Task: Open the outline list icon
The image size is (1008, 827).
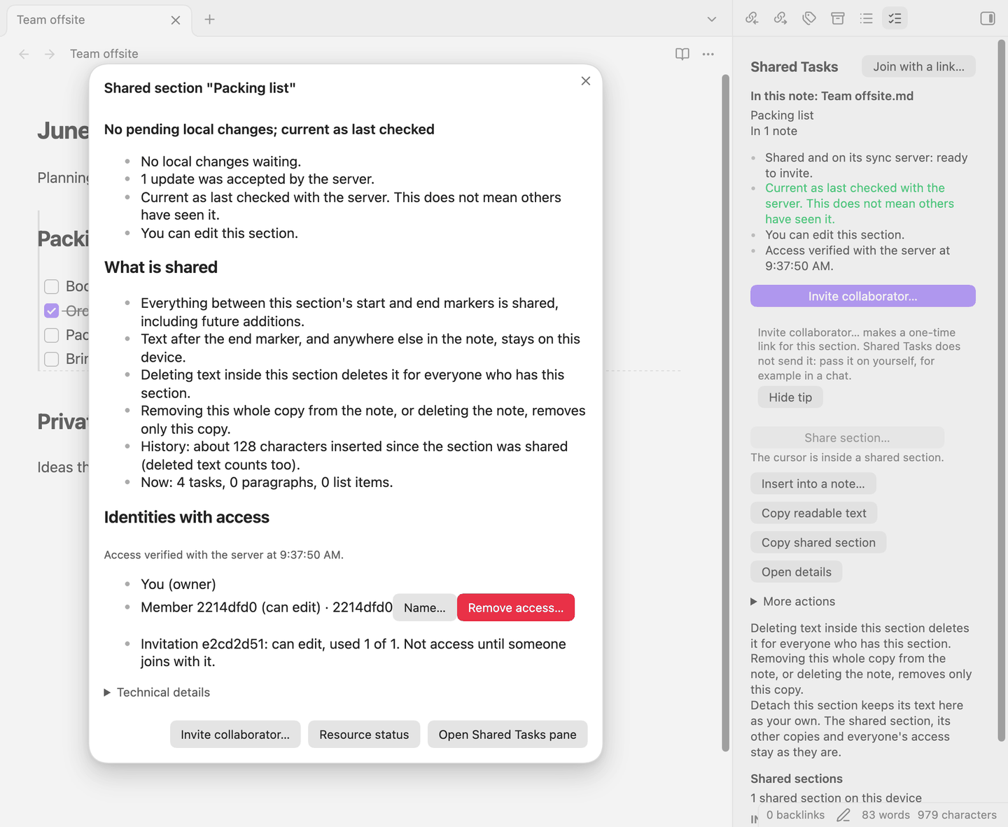Action: point(867,18)
